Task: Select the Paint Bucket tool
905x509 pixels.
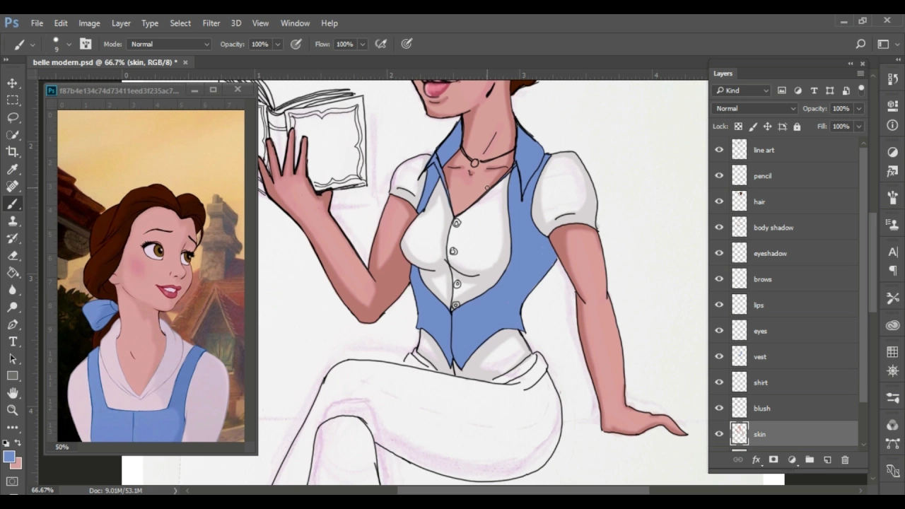Action: pyautogui.click(x=13, y=273)
